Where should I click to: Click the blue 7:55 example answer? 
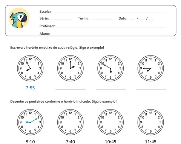point(30,88)
